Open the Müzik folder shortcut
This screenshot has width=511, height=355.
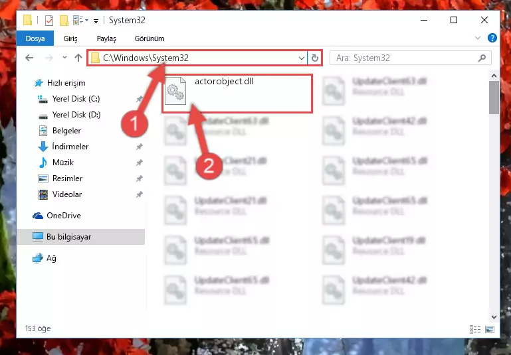coord(56,163)
